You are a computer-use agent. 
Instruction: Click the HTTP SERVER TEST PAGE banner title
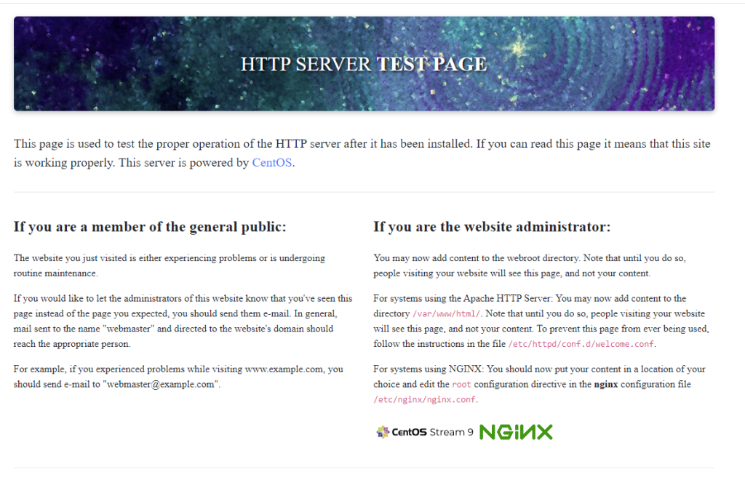click(364, 64)
